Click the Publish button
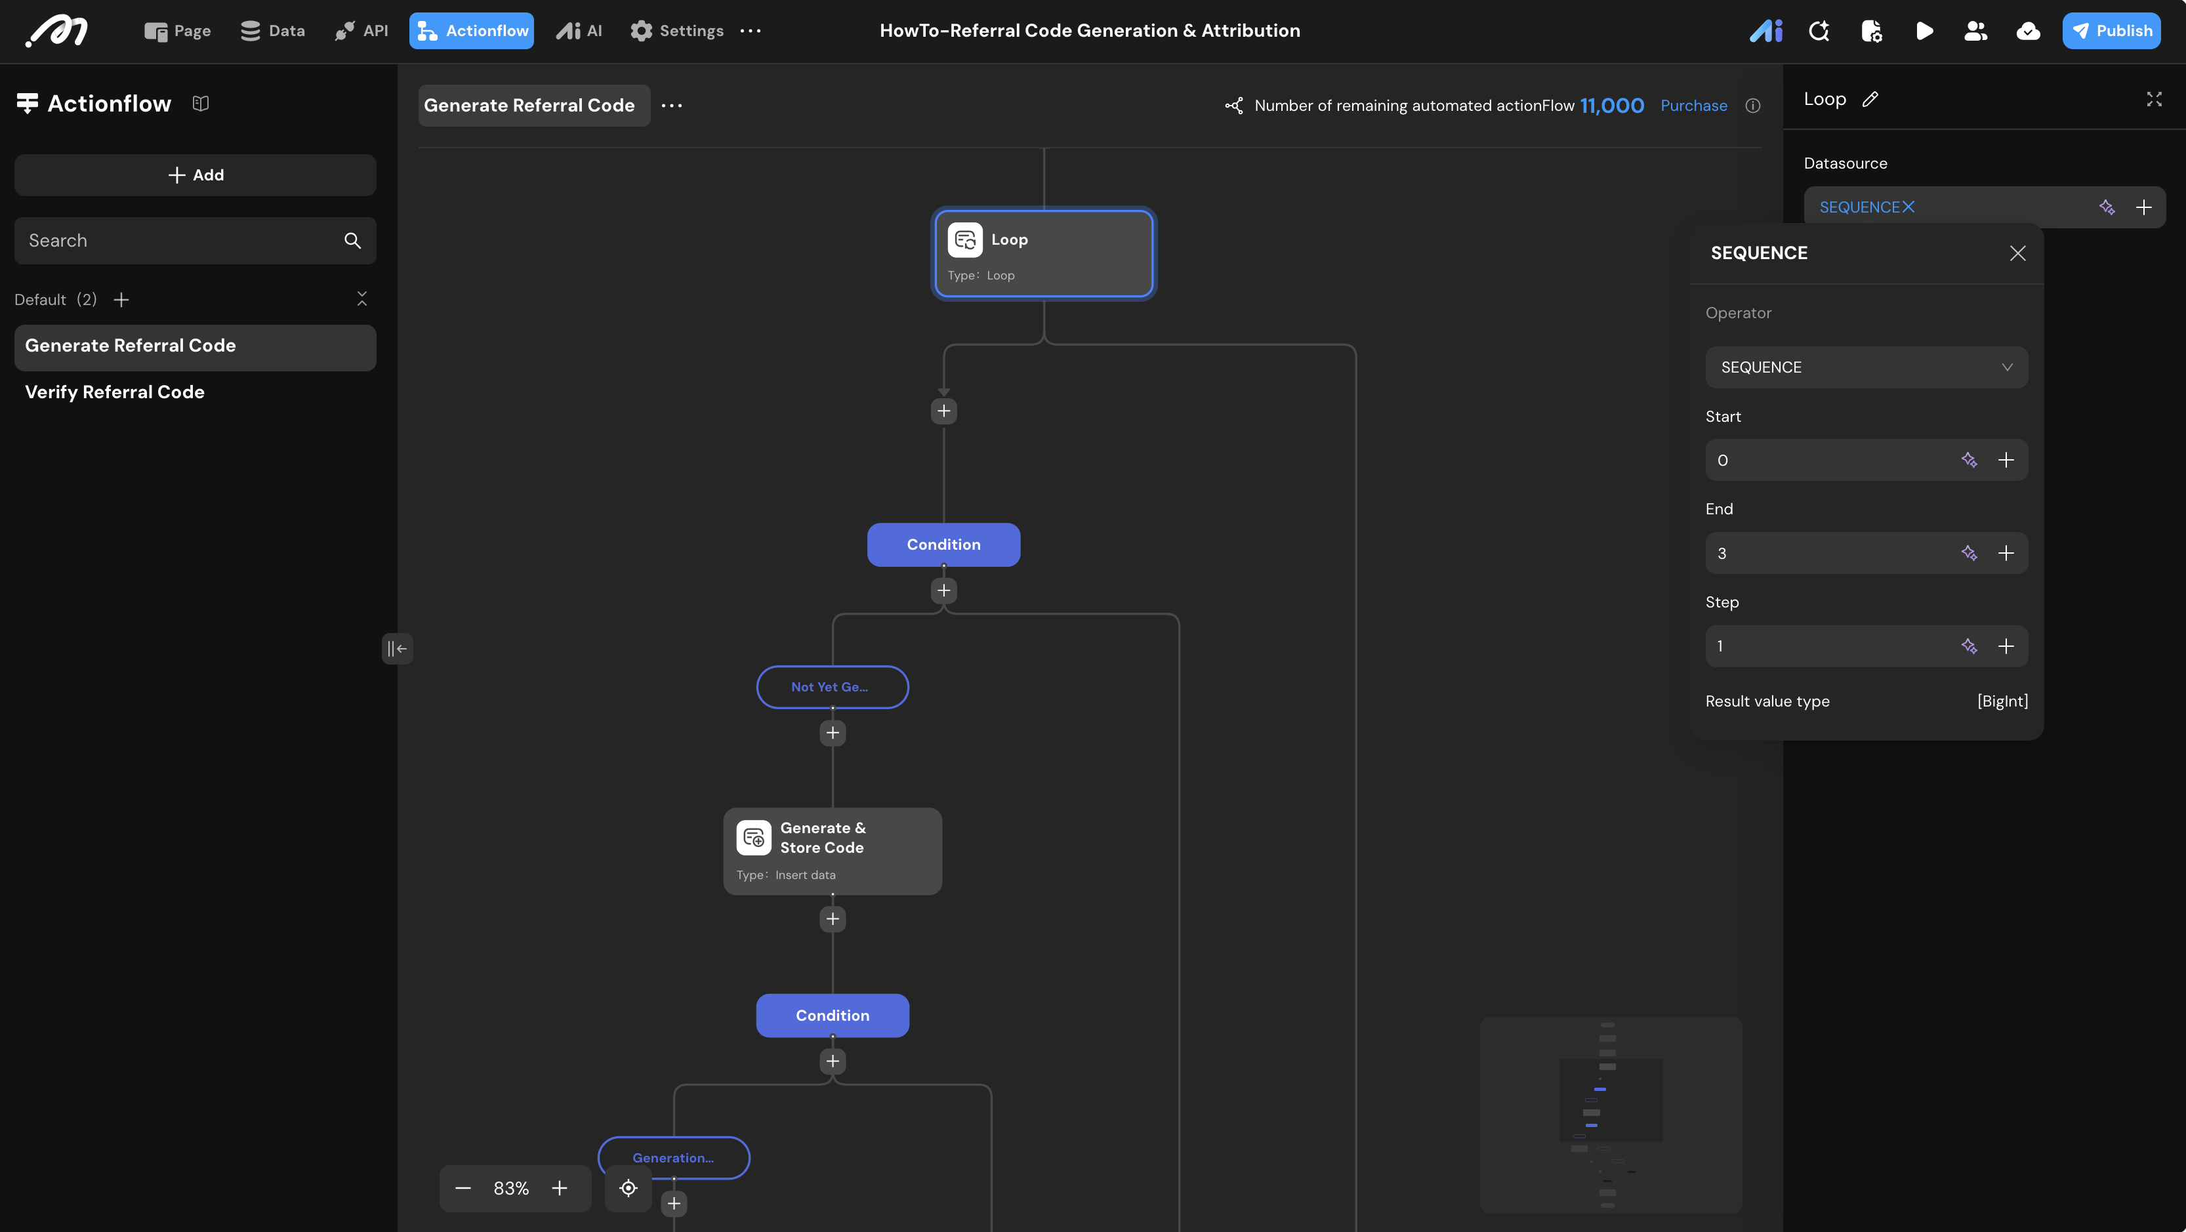Viewport: 2186px width, 1232px height. click(2111, 31)
